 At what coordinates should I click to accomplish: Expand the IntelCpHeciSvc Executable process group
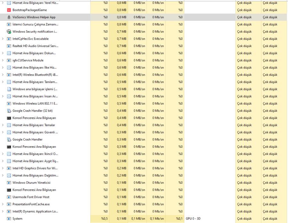click(3, 39)
